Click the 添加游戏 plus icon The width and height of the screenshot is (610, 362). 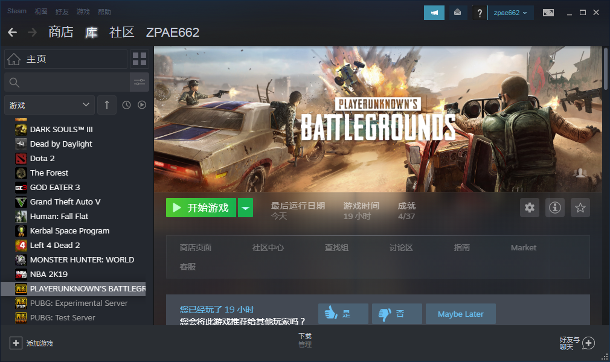tap(16, 343)
